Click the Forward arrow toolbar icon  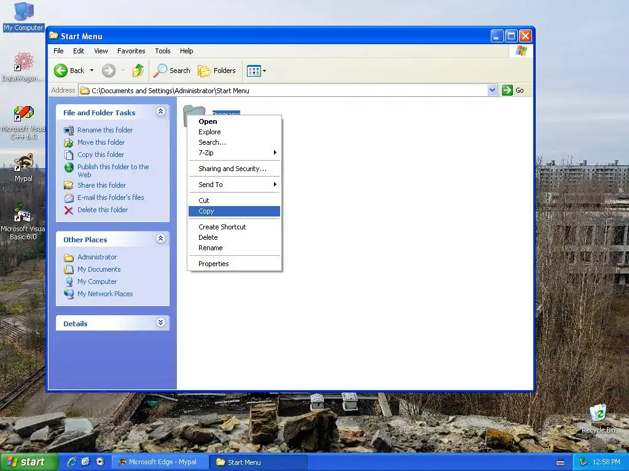pyautogui.click(x=108, y=71)
